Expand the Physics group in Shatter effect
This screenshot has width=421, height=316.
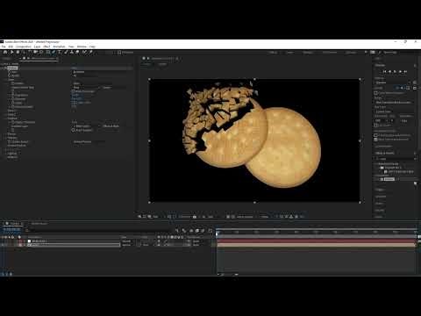pyautogui.click(x=6, y=134)
